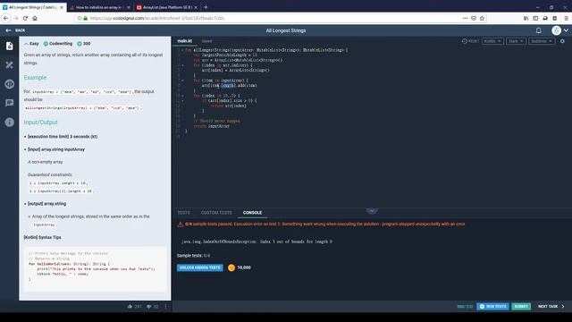Click the browser home icon
Screen dimensions: 572x322
pyautogui.click(x=35, y=18)
